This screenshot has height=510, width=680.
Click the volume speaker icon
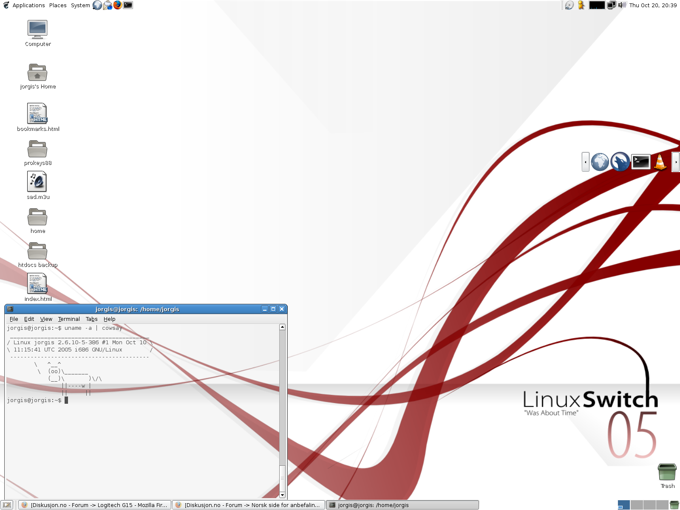point(622,5)
